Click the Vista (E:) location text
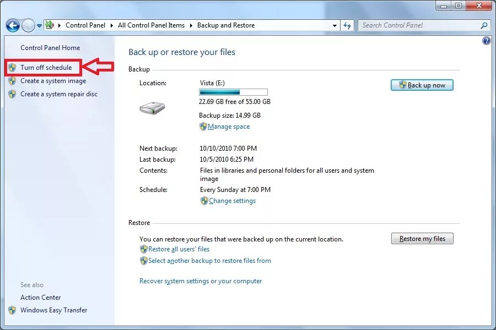 [212, 83]
